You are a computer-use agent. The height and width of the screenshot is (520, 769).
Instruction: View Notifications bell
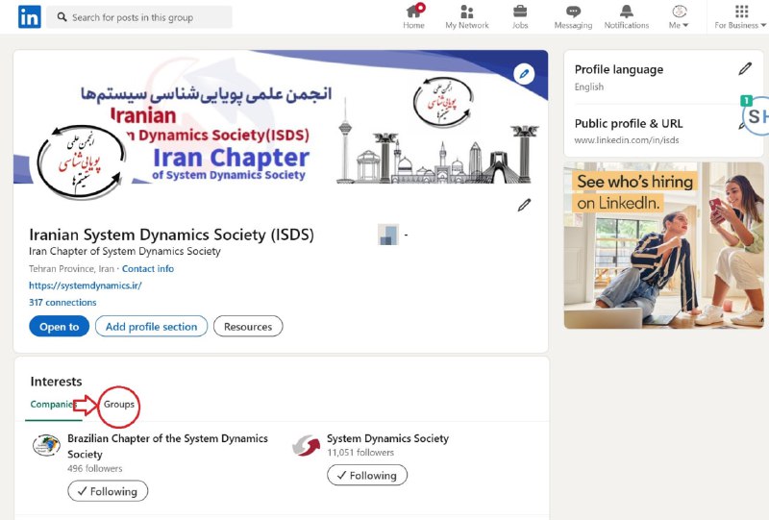[627, 16]
